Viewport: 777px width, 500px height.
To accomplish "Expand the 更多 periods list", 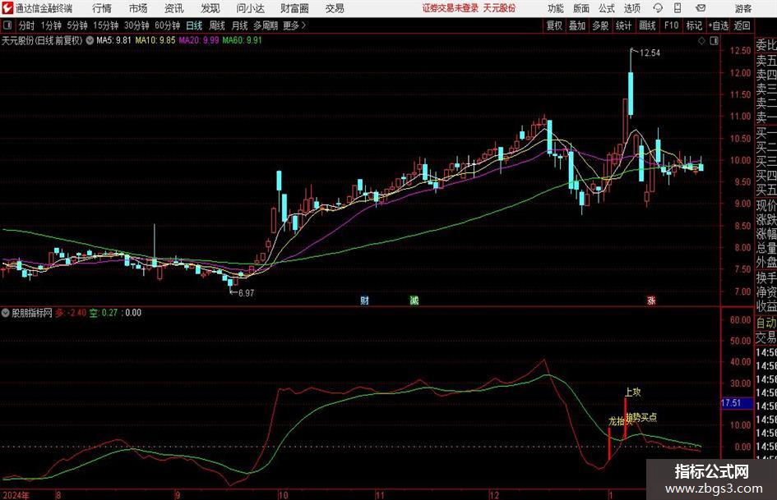I will click(295, 25).
